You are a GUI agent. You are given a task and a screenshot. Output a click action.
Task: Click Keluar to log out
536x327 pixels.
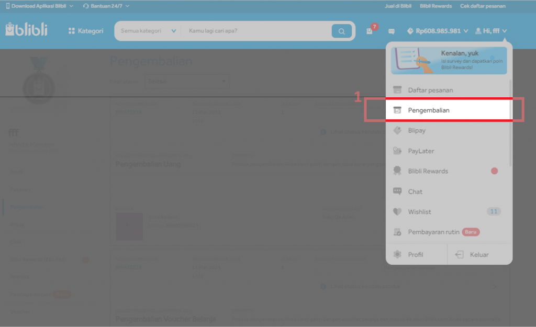coord(479,255)
